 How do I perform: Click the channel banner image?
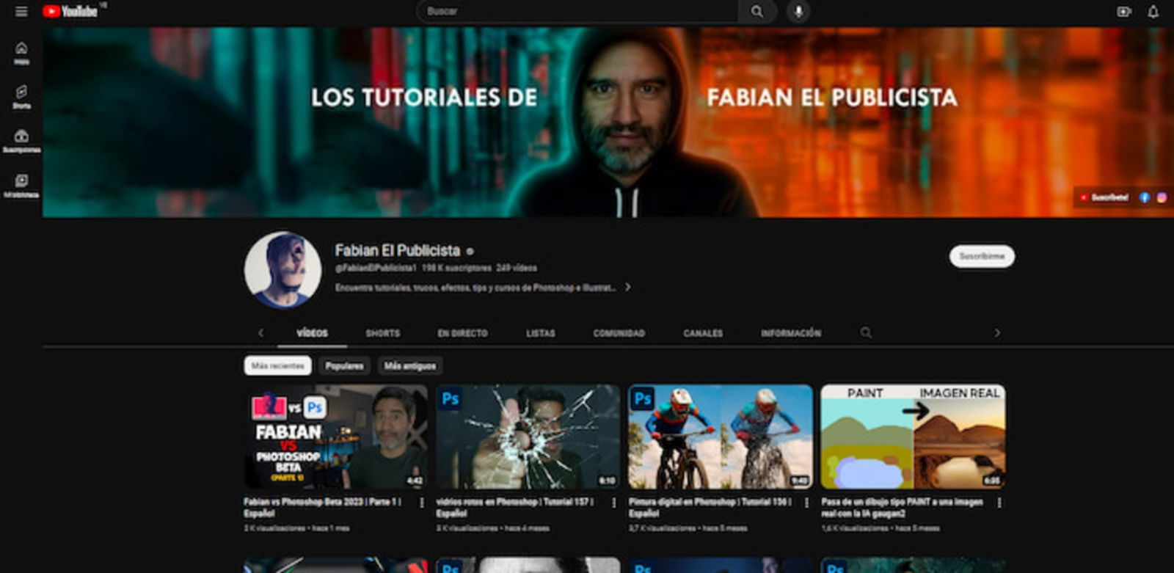coord(608,122)
